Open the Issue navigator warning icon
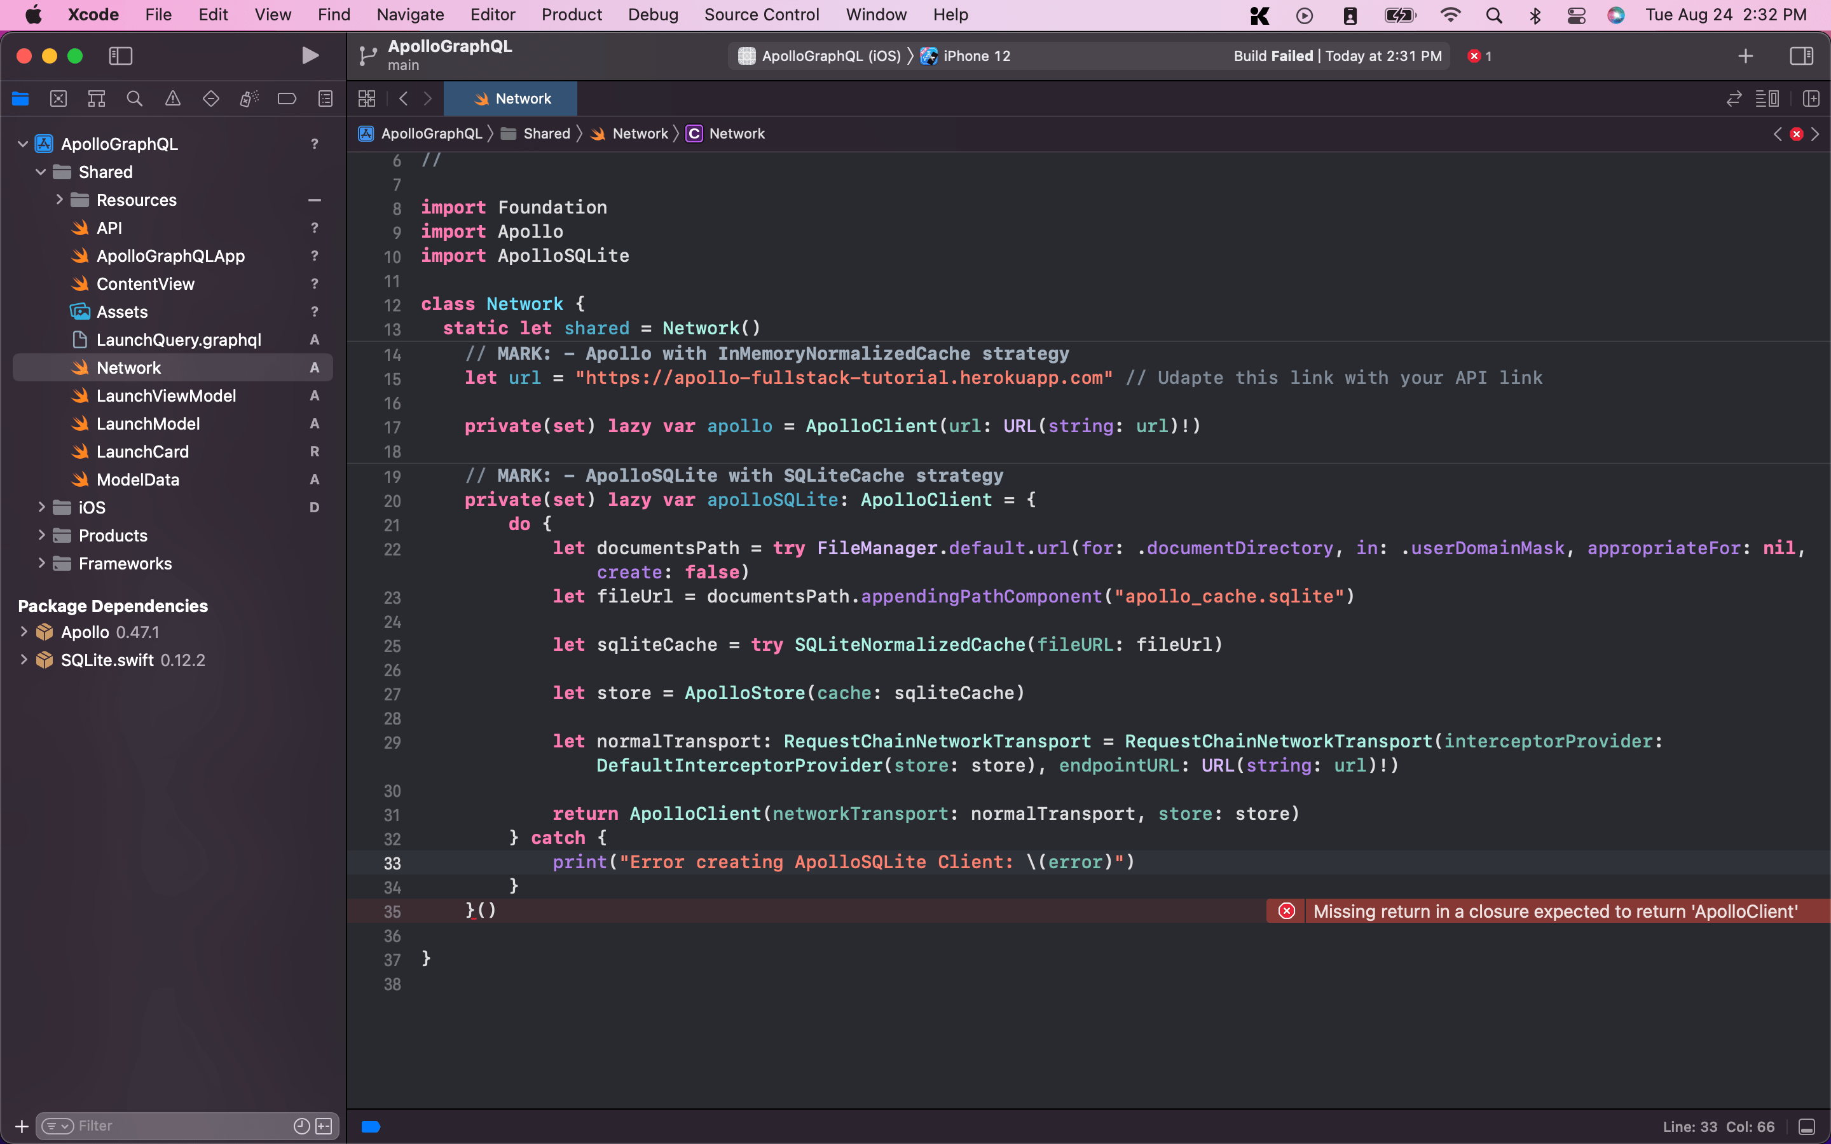This screenshot has width=1831, height=1144. tap(172, 99)
